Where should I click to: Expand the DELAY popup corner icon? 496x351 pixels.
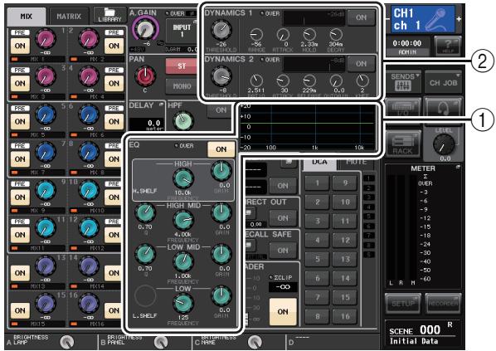(163, 105)
